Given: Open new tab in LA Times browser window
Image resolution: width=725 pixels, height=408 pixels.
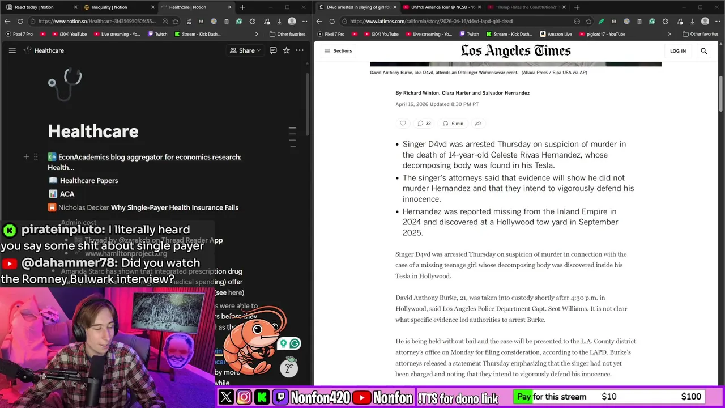Looking at the screenshot, I should click(x=577, y=7).
